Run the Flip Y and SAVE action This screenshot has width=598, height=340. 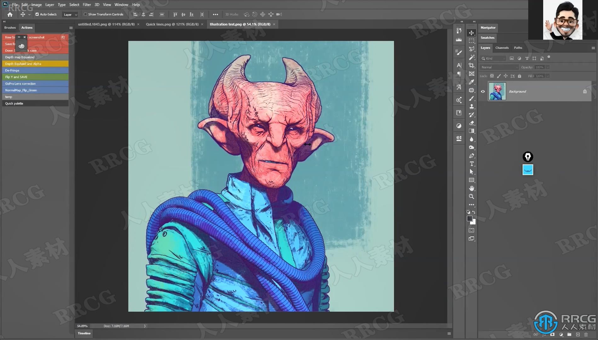click(x=35, y=77)
